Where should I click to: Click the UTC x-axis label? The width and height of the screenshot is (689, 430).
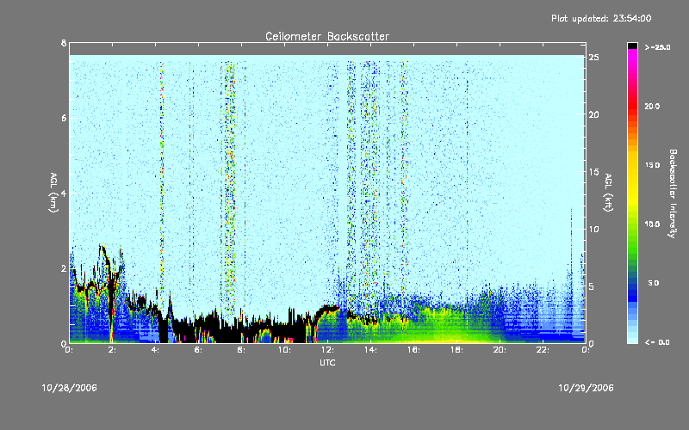point(327,362)
